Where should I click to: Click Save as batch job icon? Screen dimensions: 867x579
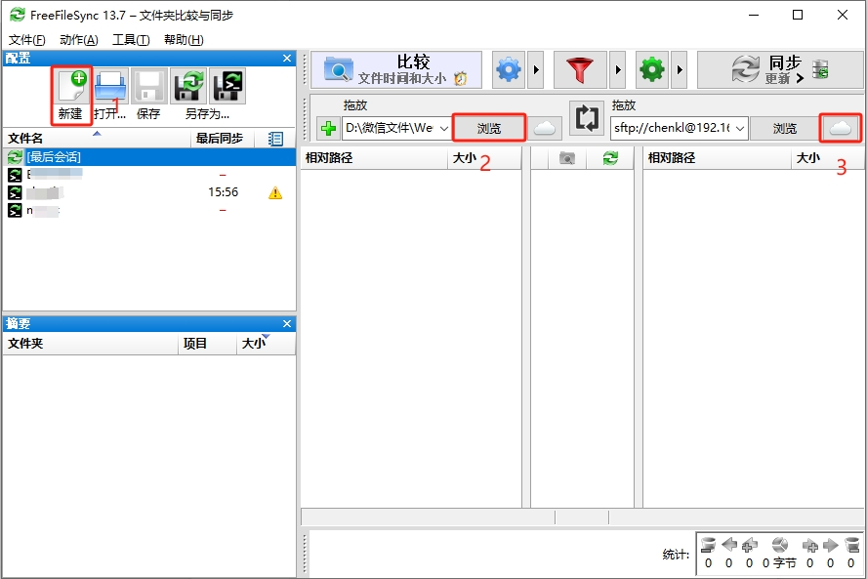coord(227,86)
